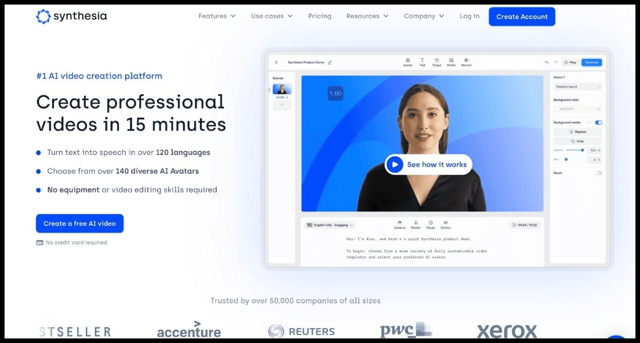This screenshot has height=343, width=640.
Task: Open the English (US) voice dropdown
Action: 330,225
